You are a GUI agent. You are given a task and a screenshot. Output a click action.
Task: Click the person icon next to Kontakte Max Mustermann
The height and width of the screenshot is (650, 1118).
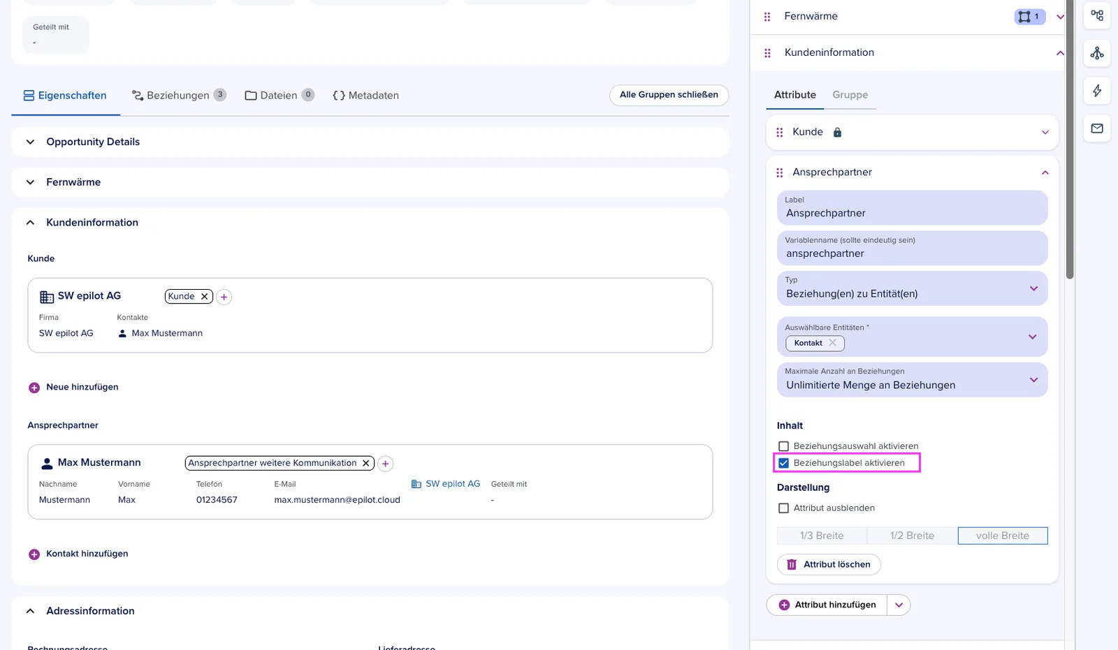point(122,334)
